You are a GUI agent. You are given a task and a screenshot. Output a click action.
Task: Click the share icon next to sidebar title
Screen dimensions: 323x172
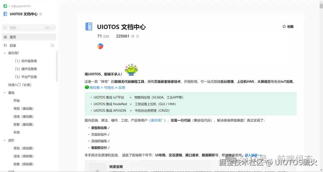[x=40, y=14]
